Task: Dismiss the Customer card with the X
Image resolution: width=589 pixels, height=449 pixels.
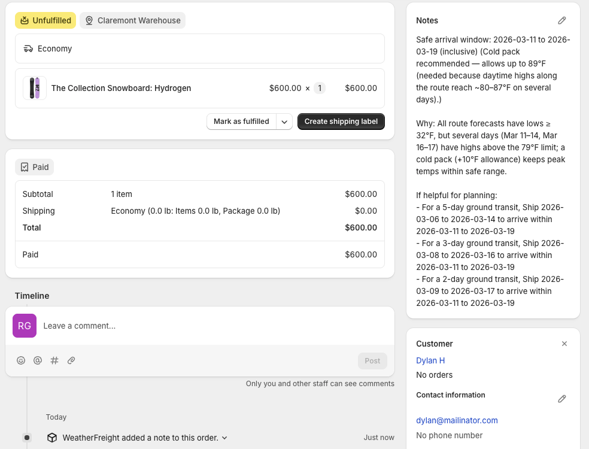Action: pyautogui.click(x=564, y=343)
